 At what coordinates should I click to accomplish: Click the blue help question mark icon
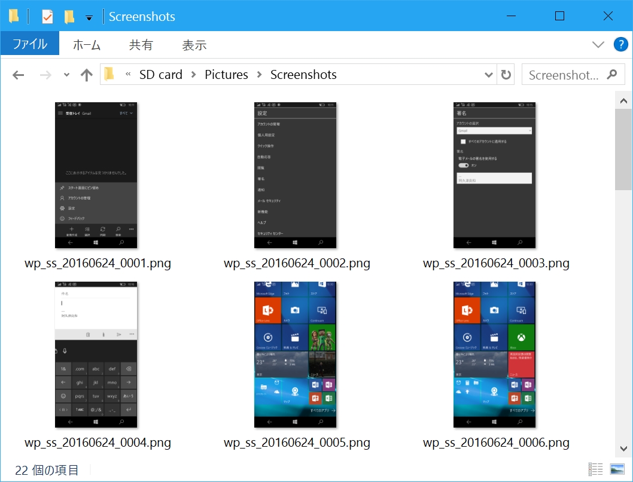[x=620, y=44]
